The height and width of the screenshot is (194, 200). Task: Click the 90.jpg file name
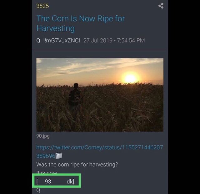(x=43, y=136)
